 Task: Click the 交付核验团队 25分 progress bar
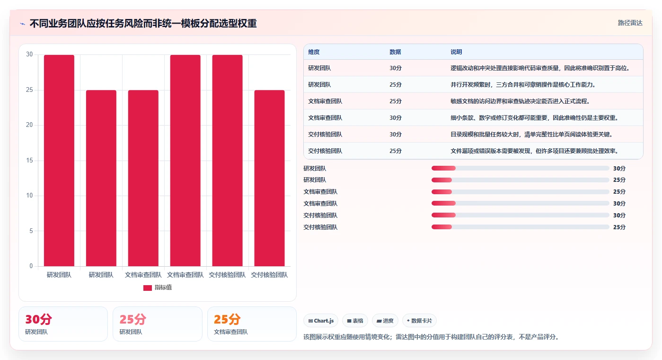click(520, 227)
